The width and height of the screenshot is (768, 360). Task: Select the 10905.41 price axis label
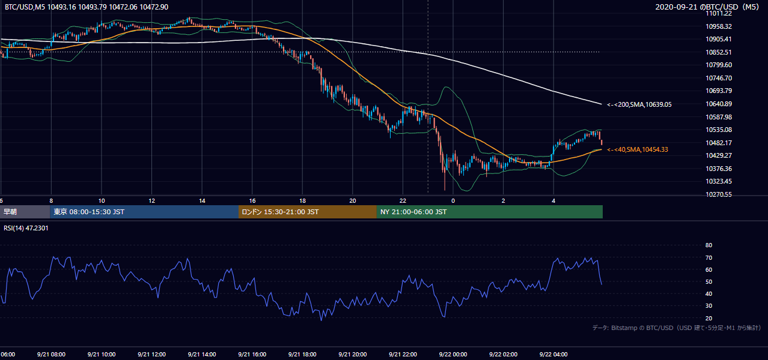(719, 39)
